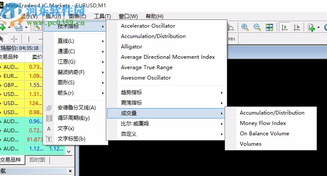The image size is (327, 176).
Task: Select the vertical line drawing tool
Action: 29,39
